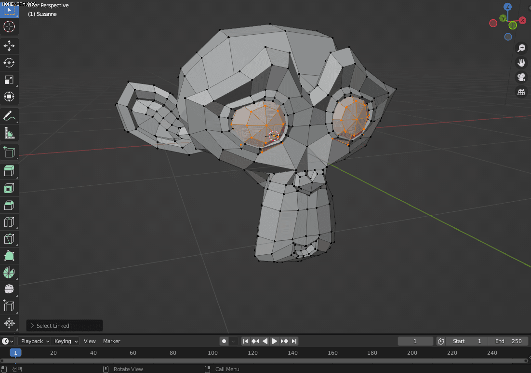The image size is (531, 373).
Task: Click the red X axis gizmo
Action: 522,21
